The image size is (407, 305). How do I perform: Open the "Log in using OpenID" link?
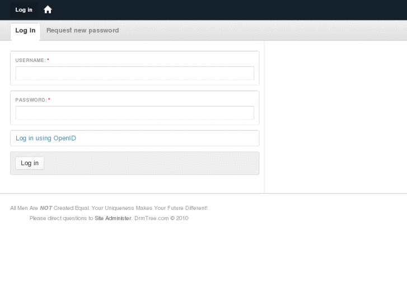tap(46, 138)
